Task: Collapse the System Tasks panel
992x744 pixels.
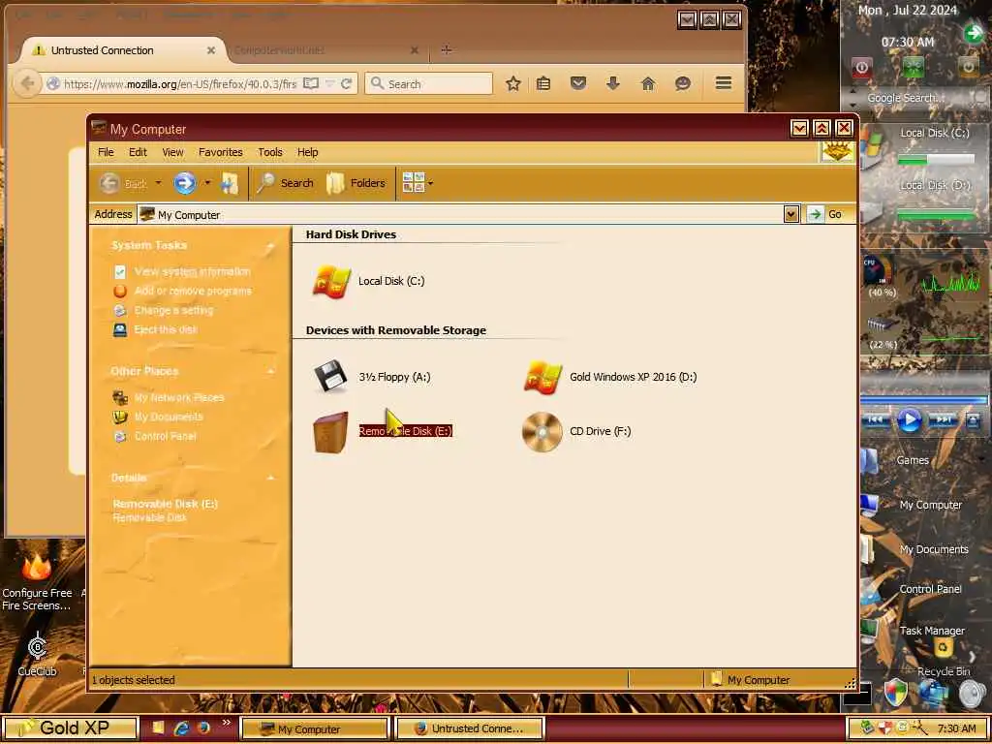Action: [271, 245]
